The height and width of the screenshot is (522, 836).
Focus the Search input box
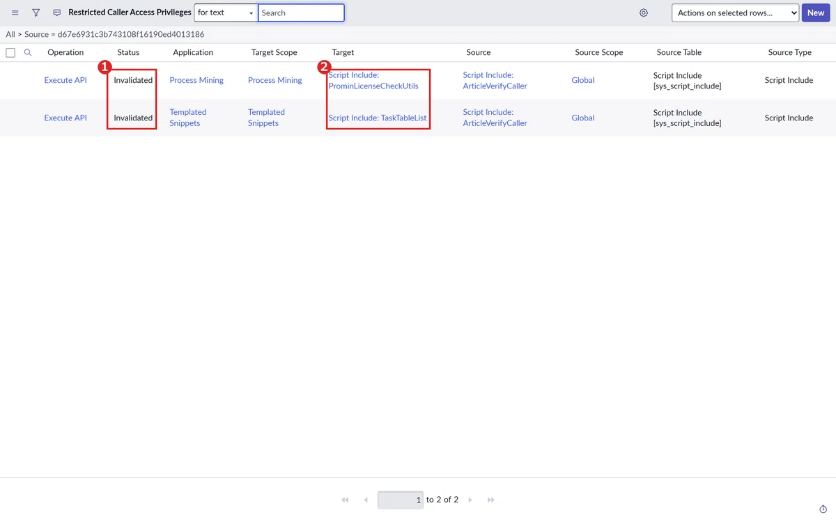[301, 13]
